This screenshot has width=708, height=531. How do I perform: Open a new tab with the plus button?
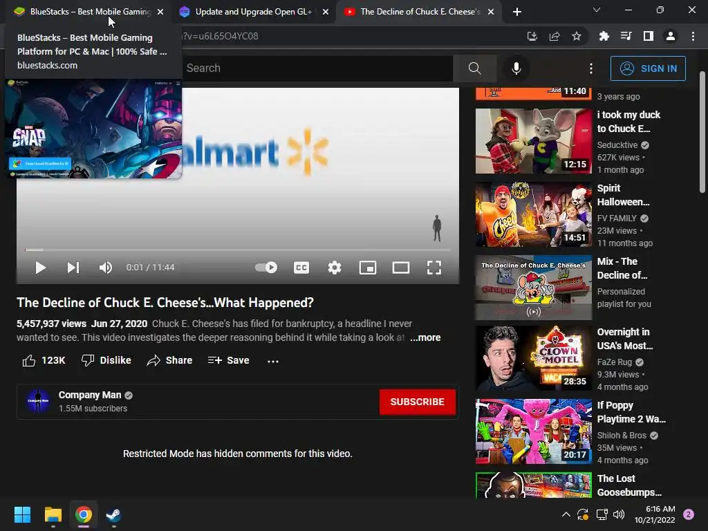517,12
